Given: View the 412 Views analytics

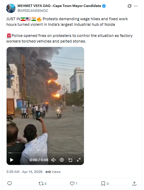Looking at the screenshot, I should (53, 172).
